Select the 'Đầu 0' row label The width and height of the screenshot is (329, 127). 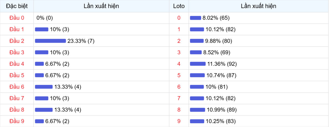click(17, 18)
